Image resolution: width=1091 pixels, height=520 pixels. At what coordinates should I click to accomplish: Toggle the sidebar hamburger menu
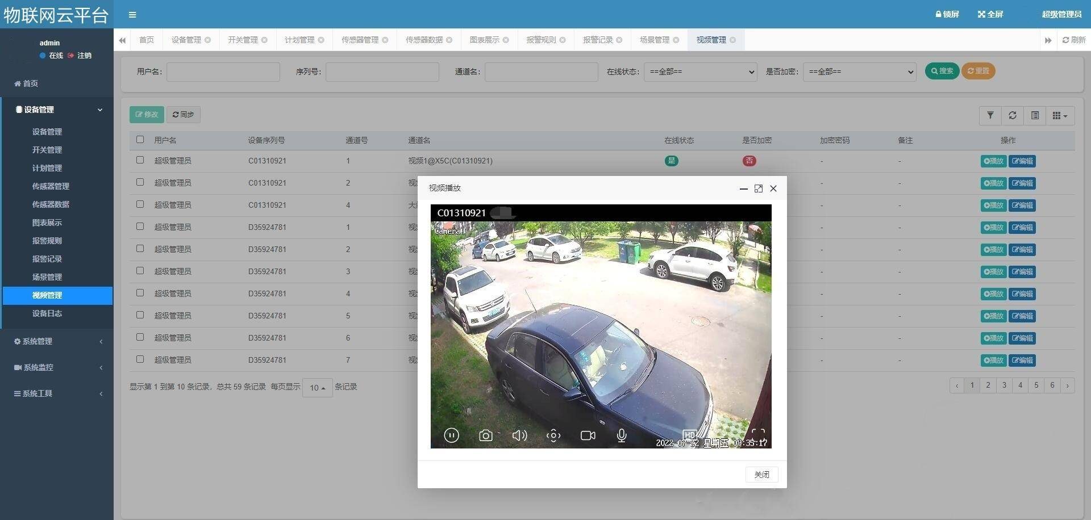pos(132,15)
